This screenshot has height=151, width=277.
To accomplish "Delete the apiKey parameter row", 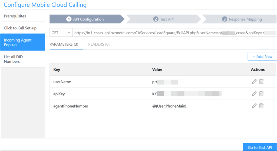I will tap(261, 94).
